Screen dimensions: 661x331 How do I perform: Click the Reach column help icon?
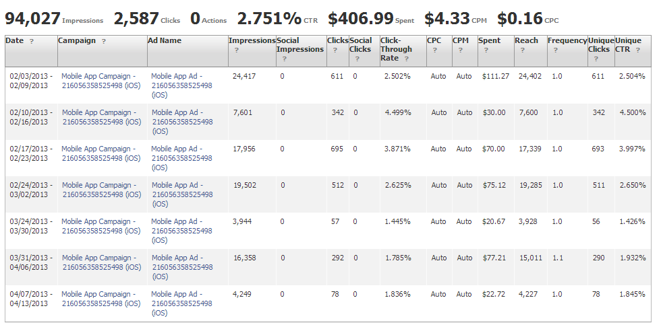(x=522, y=50)
